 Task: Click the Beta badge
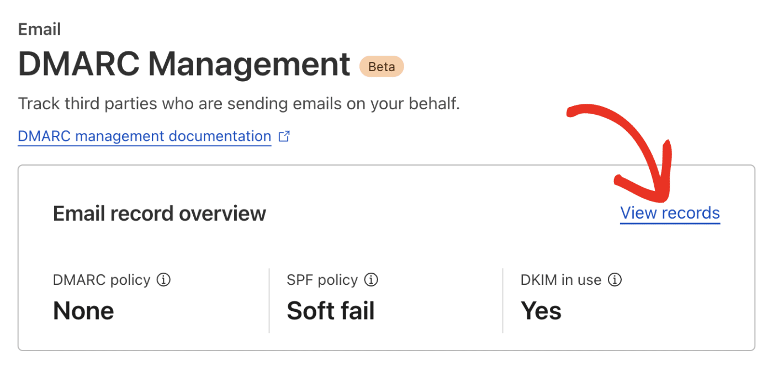(x=382, y=67)
